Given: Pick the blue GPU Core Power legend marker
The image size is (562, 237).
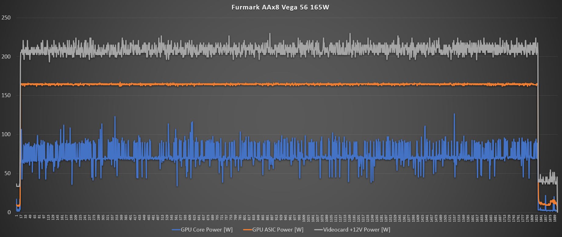Looking at the screenshot, I should coord(176,230).
